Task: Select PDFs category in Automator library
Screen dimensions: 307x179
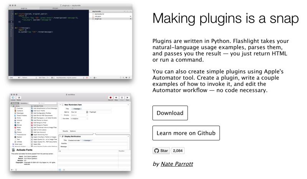Action: pos(17,130)
